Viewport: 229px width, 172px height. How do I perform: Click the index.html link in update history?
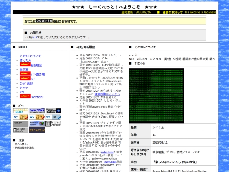coord(107,152)
